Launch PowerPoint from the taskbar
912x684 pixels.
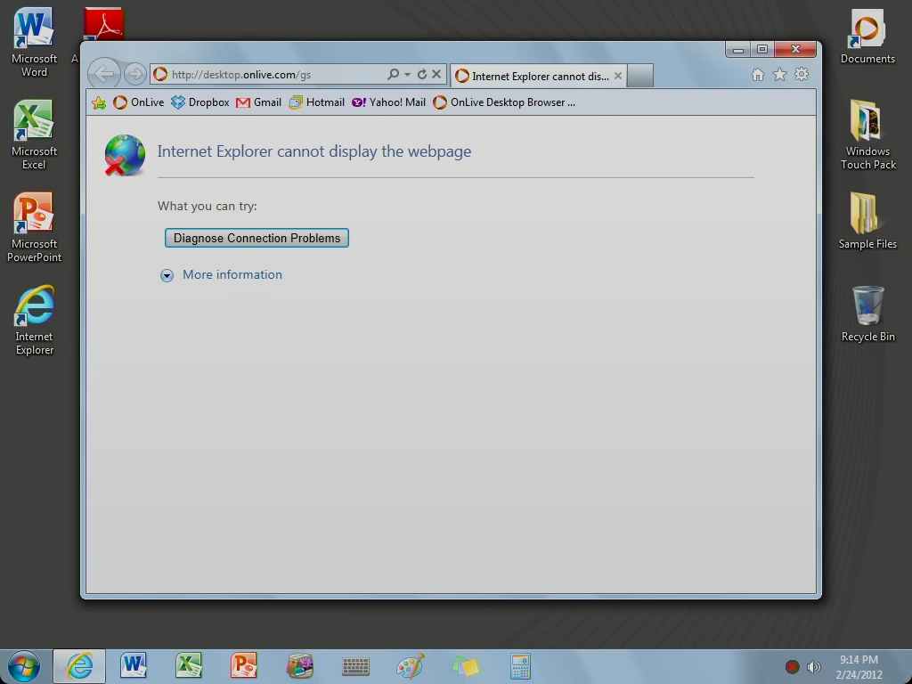[x=244, y=666]
